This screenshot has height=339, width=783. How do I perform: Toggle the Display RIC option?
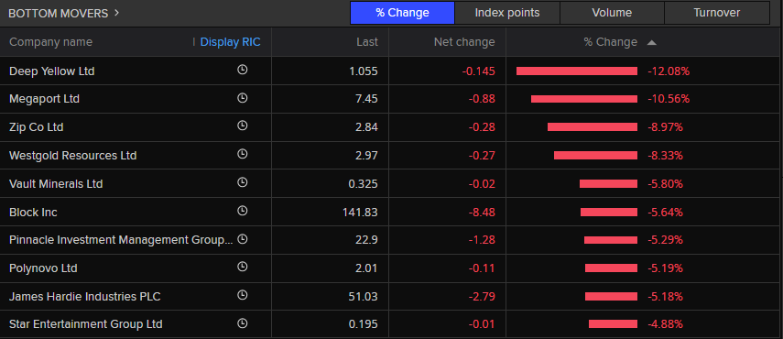click(230, 42)
